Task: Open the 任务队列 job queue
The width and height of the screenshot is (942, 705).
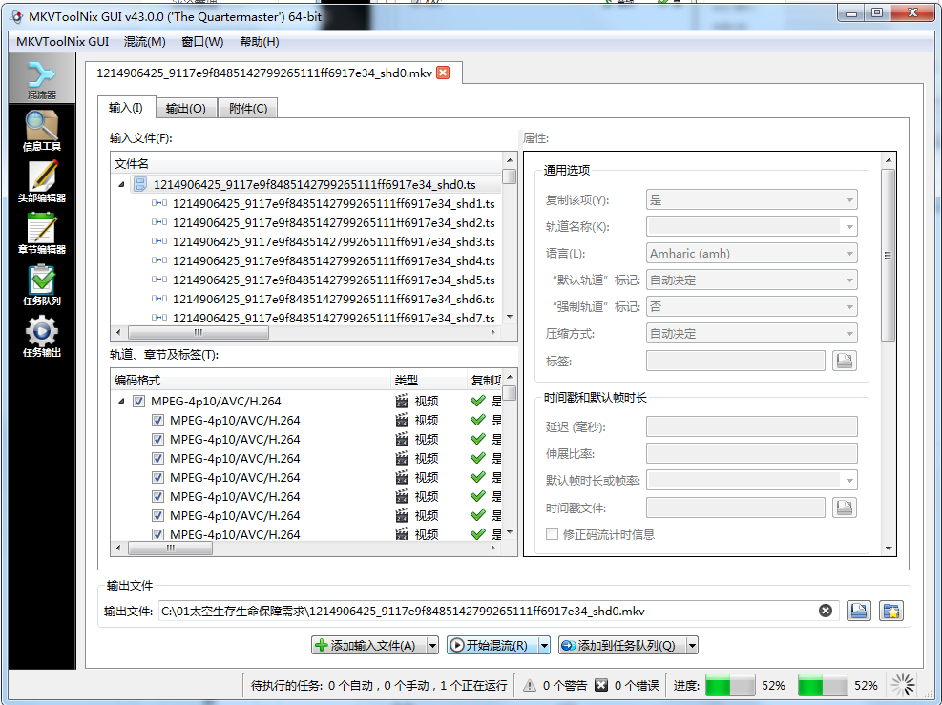Action: click(41, 285)
